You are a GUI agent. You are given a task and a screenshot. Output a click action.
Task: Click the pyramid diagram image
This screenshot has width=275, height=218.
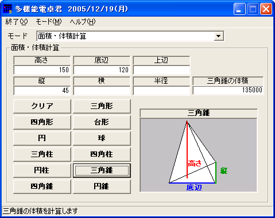(199, 155)
